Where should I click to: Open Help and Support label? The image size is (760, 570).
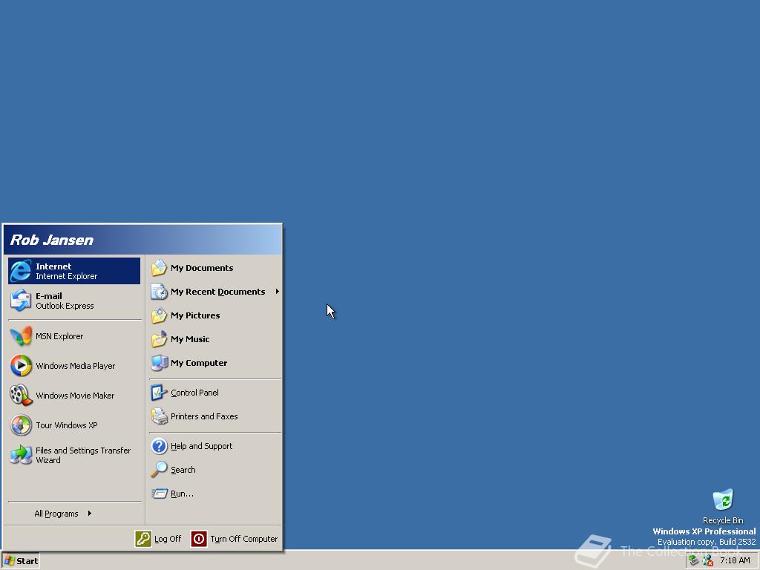pos(201,446)
